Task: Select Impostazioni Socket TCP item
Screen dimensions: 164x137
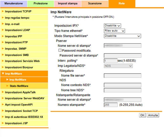Action: [24, 111]
